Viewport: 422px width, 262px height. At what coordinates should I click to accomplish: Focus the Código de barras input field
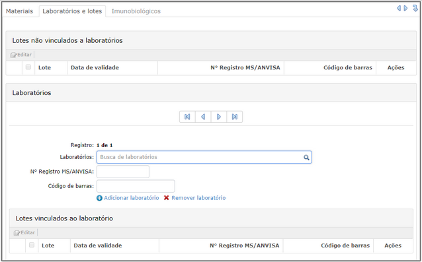pos(136,186)
